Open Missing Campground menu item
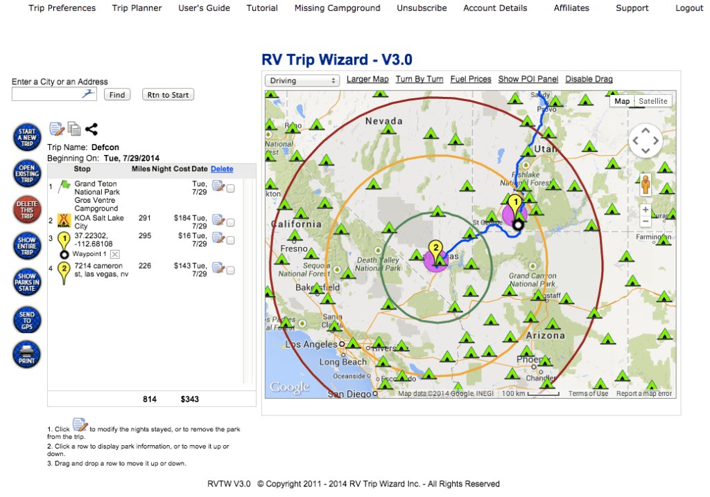Image resolution: width=710 pixels, height=497 pixels. click(x=338, y=8)
